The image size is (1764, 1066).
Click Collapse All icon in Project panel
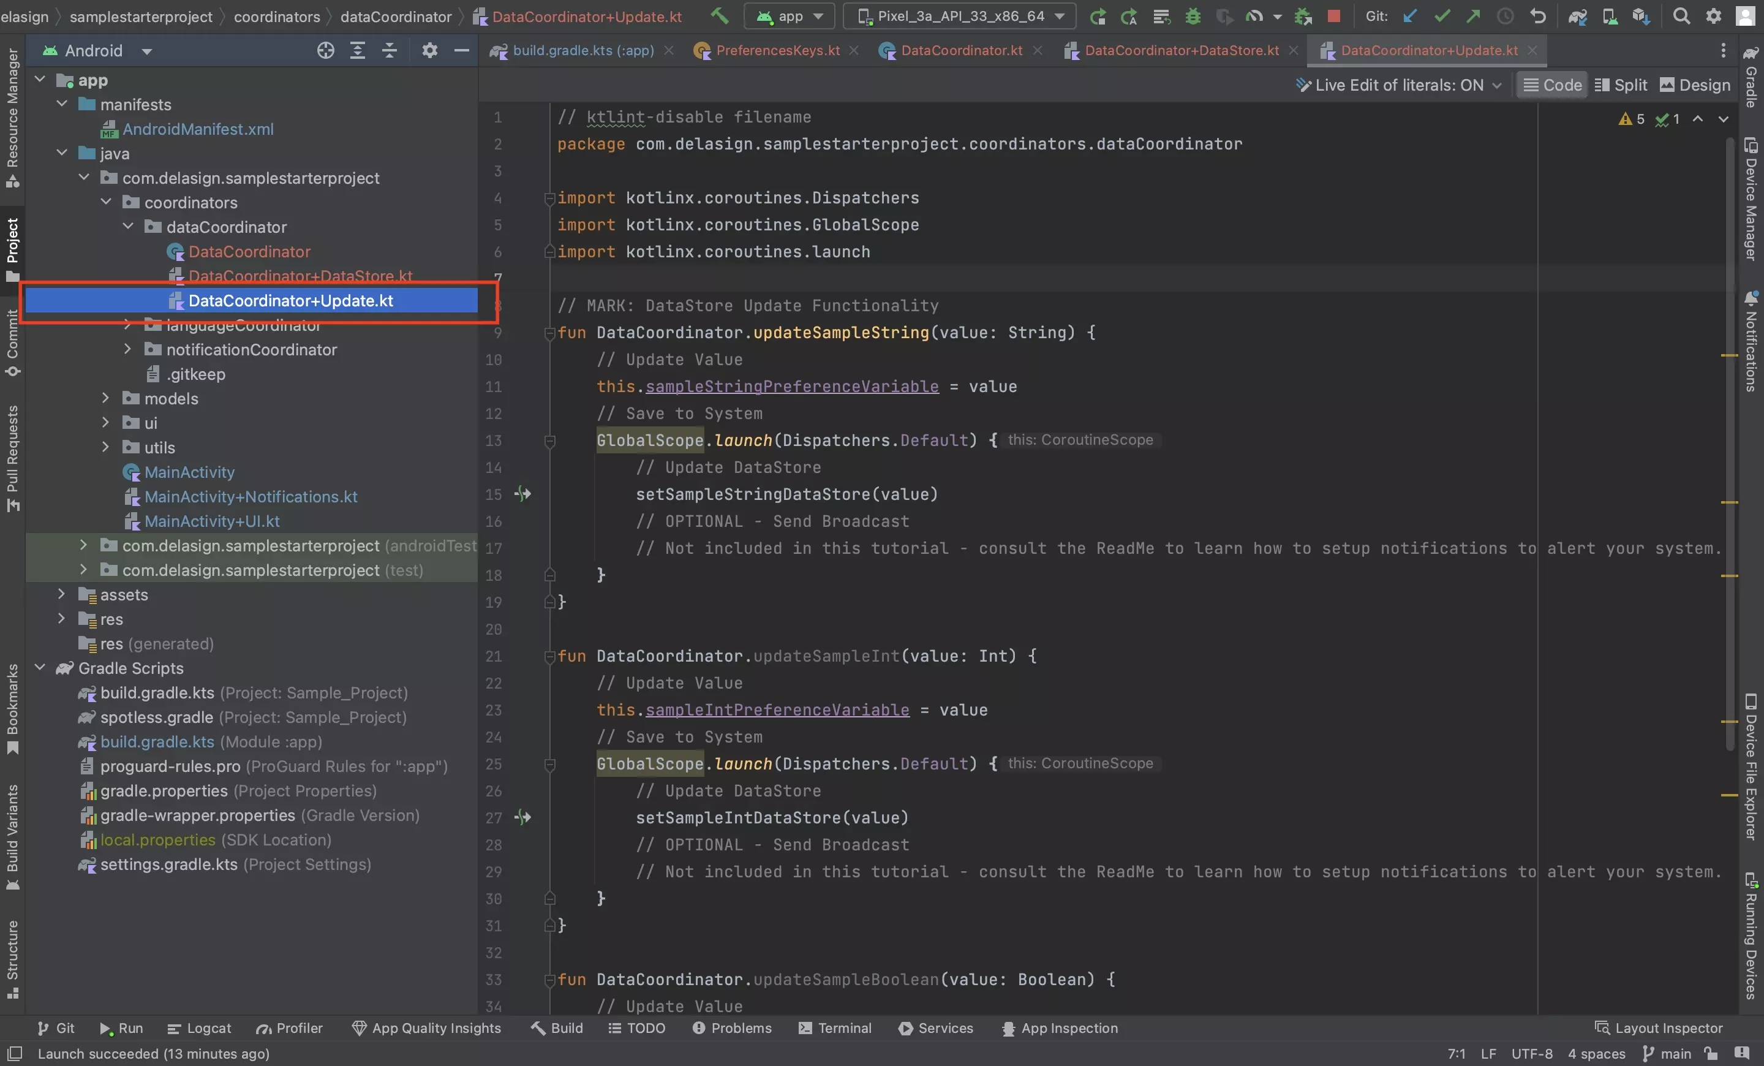click(389, 50)
